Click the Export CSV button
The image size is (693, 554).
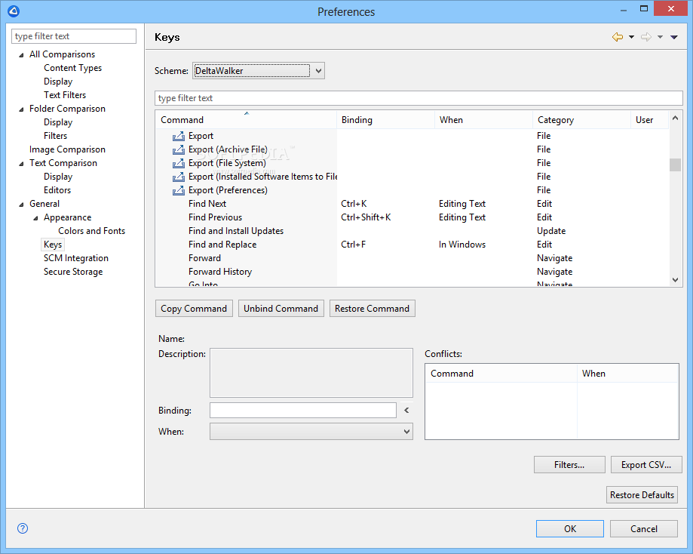[x=645, y=464]
